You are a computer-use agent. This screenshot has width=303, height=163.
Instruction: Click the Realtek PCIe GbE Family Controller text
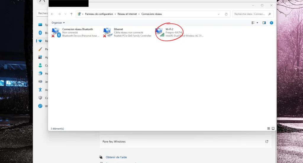point(133,36)
